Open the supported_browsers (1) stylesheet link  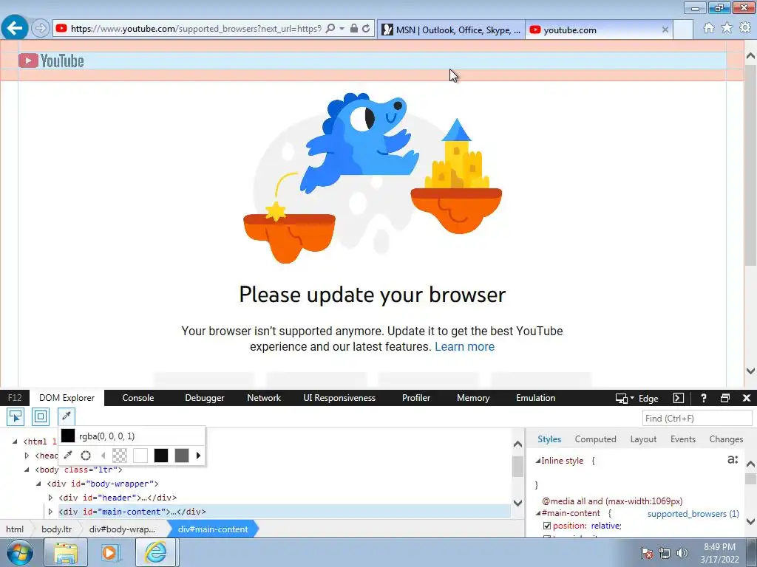coord(693,514)
